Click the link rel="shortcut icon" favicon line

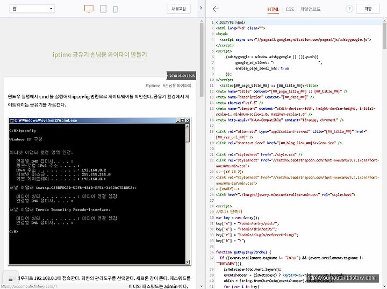point(278,143)
